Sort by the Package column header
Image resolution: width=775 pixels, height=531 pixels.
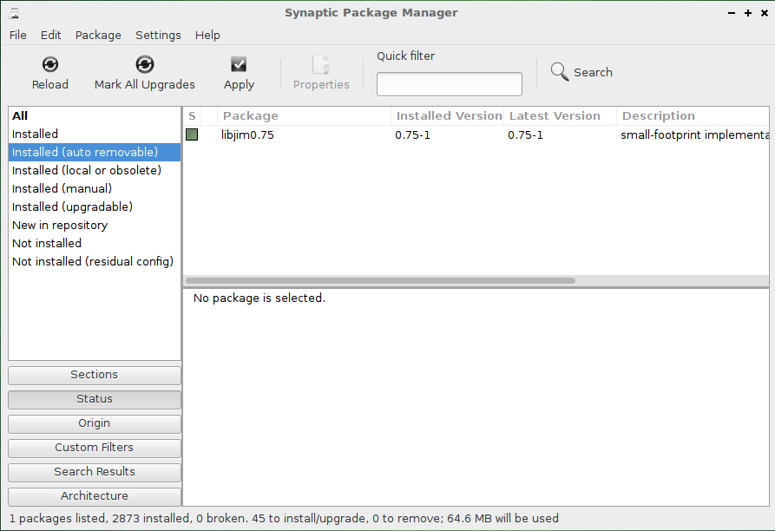[304, 116]
